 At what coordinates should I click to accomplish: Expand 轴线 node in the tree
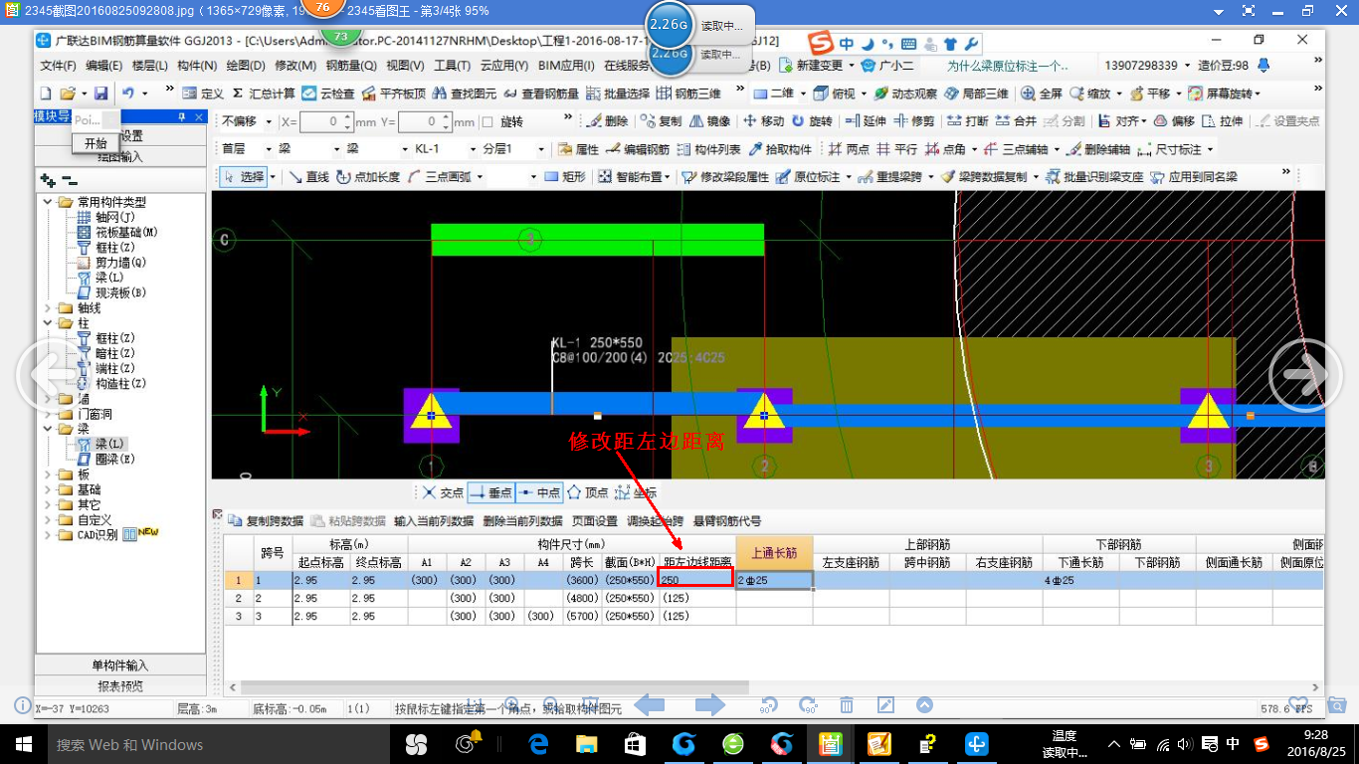point(48,308)
